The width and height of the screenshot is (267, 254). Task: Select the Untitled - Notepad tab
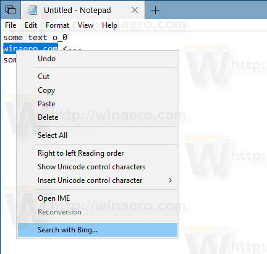pyautogui.click(x=83, y=10)
